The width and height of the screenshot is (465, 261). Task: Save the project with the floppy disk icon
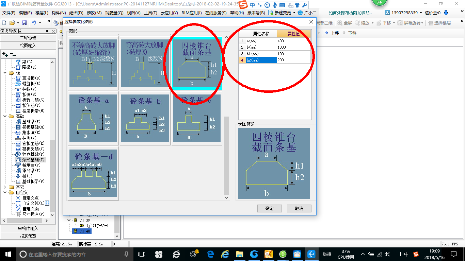[24, 23]
